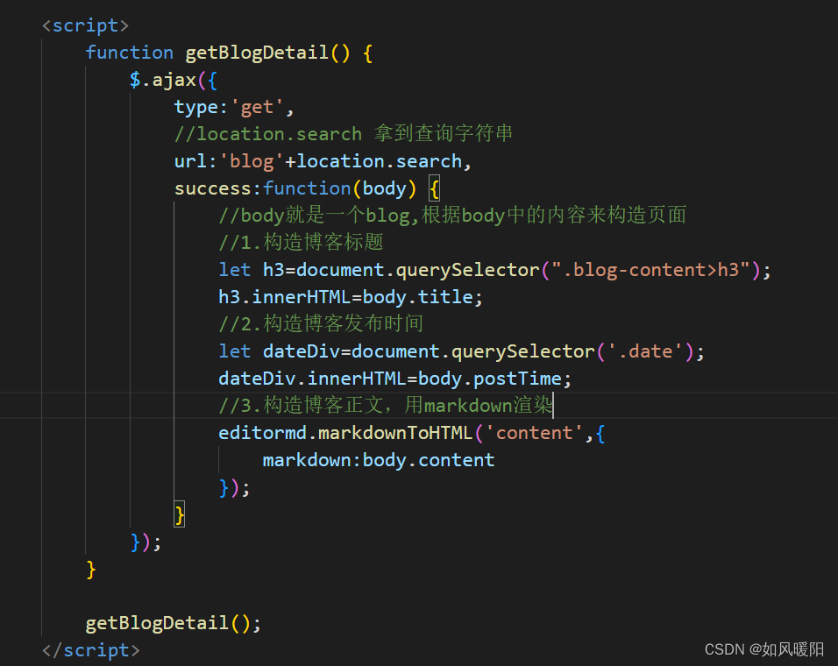Click the h3.innerHTML=body.title; line

[350, 297]
